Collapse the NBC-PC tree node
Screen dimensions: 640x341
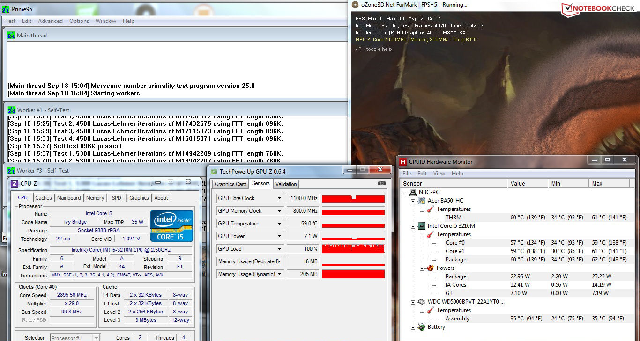click(x=405, y=192)
